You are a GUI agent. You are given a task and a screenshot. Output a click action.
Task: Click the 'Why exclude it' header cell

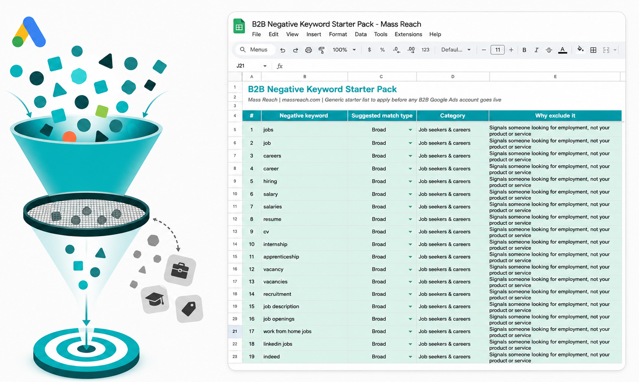pyautogui.click(x=555, y=116)
